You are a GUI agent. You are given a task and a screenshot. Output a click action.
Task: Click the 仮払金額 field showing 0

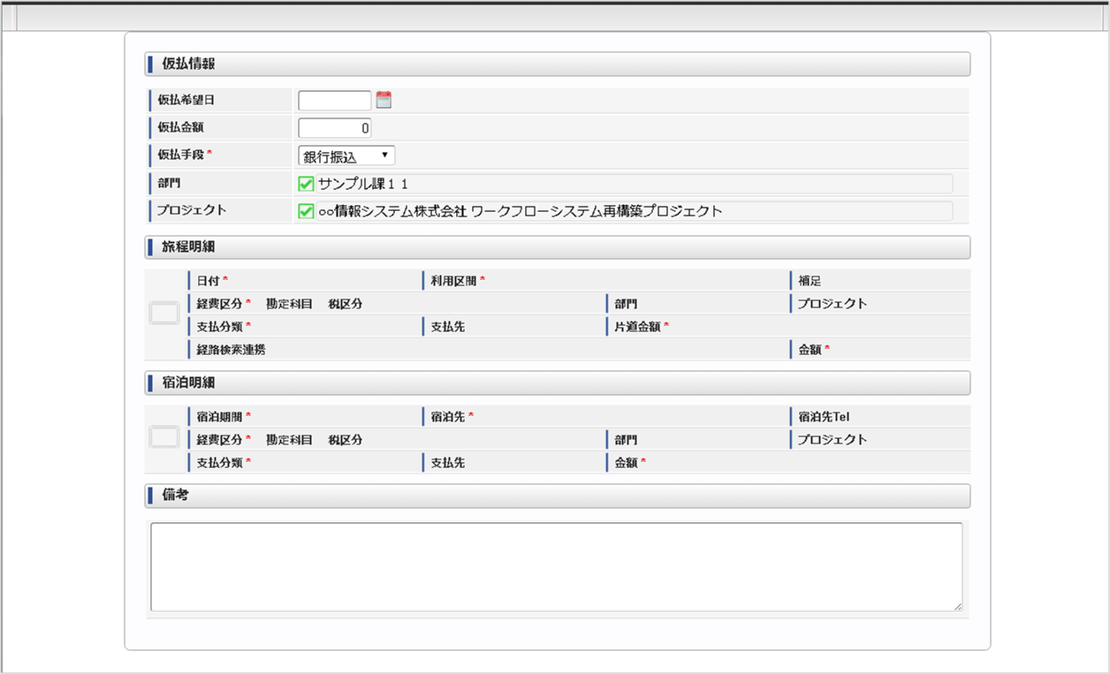[x=334, y=126]
